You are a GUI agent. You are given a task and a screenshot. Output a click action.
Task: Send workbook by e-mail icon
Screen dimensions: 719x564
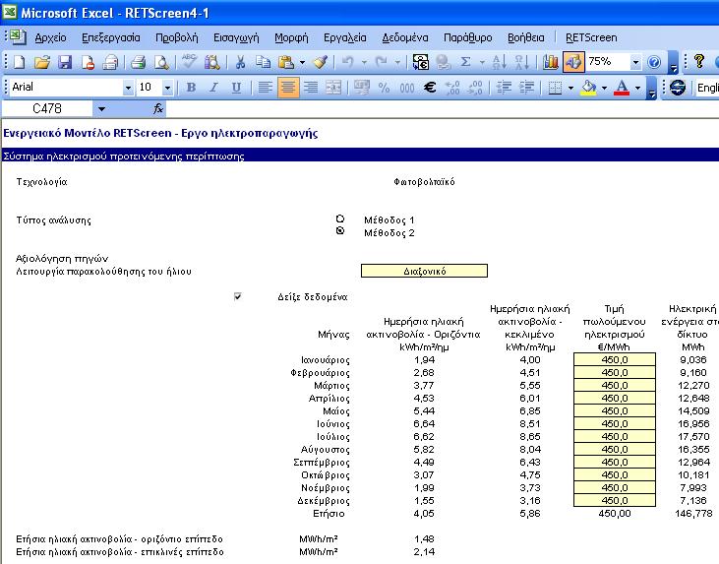pos(110,62)
